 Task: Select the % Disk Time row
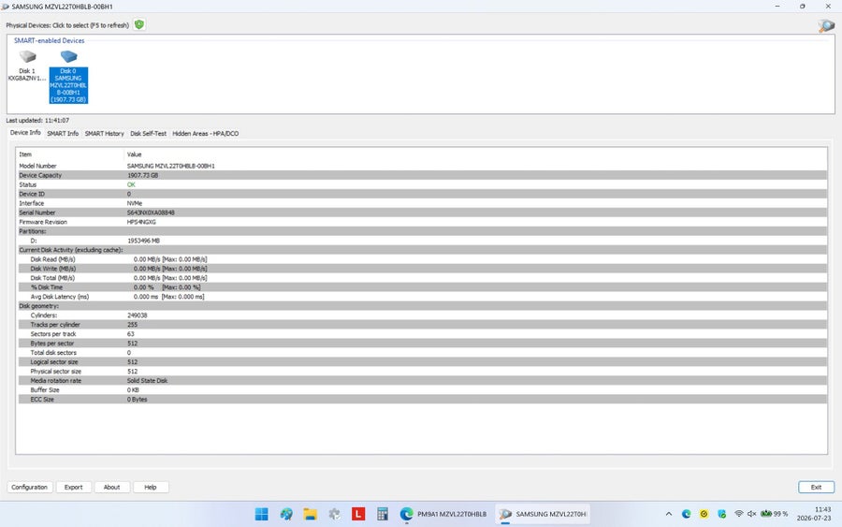(x=422, y=287)
